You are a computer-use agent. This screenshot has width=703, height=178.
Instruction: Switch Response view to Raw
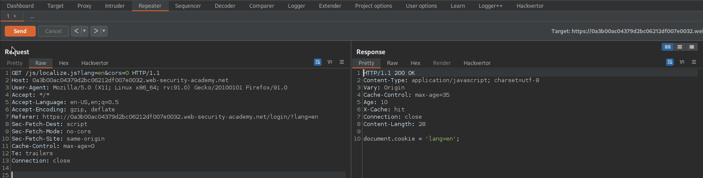(393, 63)
